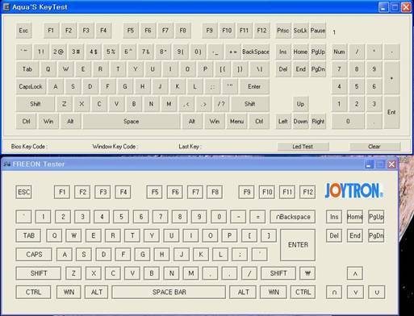Click the Clear button in Aqua'S KeyTest
The height and width of the screenshot is (316, 414).
coord(374,147)
